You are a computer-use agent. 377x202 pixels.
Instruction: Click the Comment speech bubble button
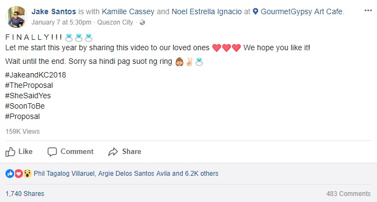pos(71,152)
